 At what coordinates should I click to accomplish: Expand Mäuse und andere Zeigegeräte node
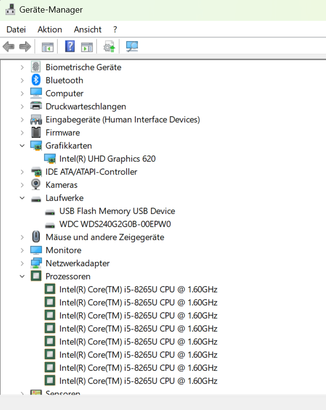coord(22,237)
